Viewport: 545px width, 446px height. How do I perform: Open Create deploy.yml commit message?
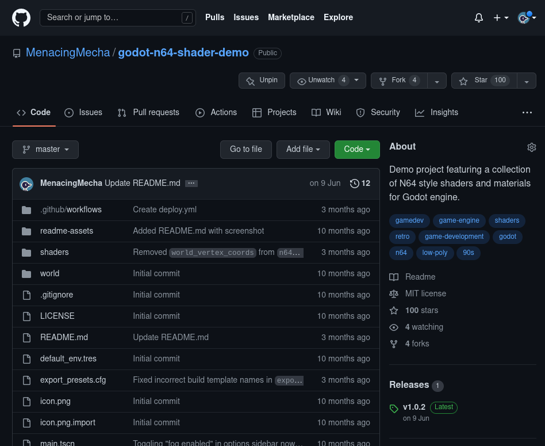[165, 210]
